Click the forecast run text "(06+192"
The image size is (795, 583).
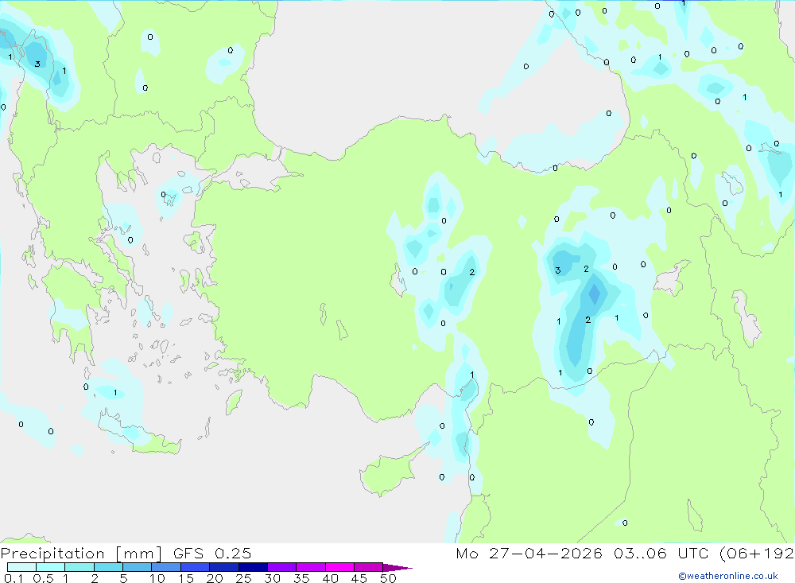(x=757, y=553)
